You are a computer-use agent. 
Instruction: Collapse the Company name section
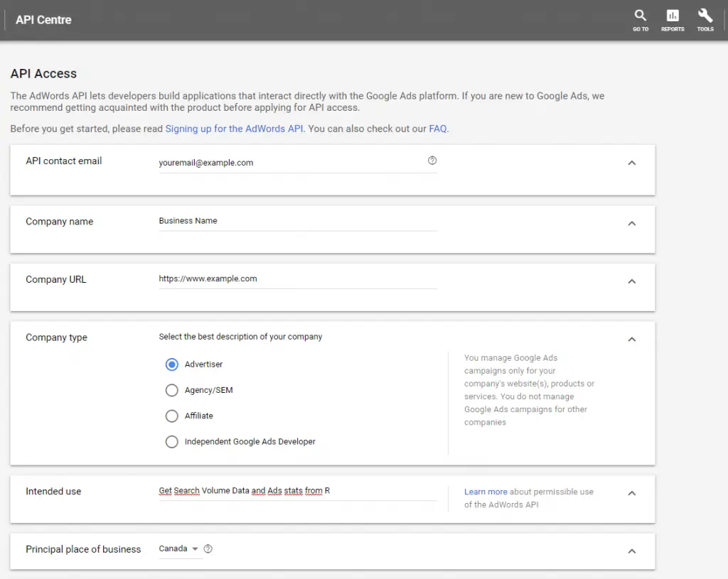coord(632,224)
